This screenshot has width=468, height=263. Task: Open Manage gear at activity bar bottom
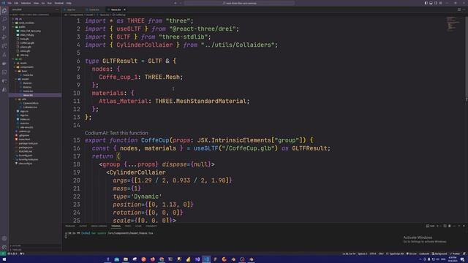(4, 247)
